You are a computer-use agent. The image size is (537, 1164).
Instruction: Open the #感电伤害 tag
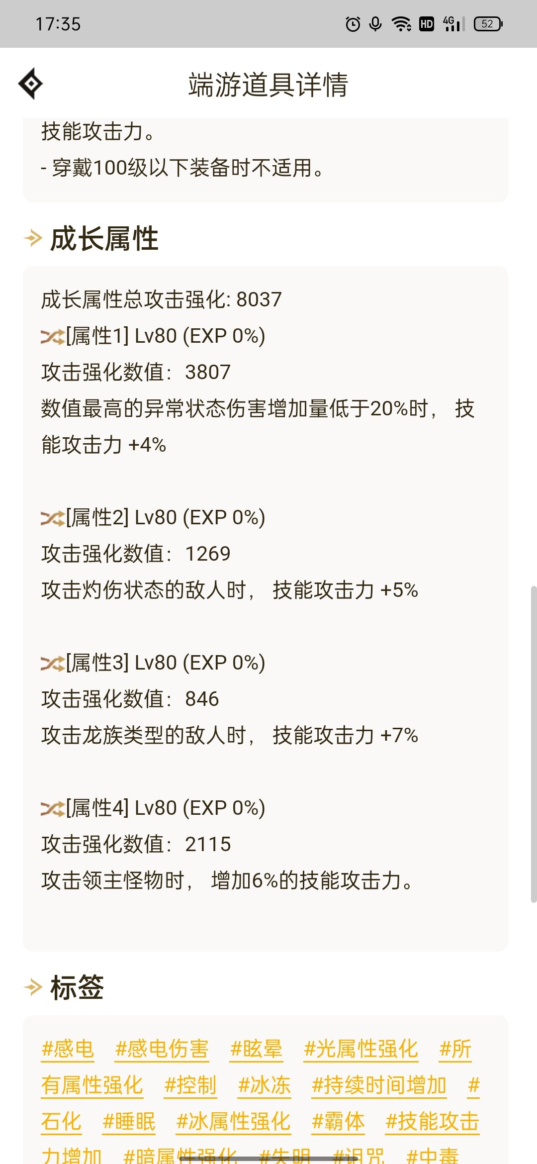(162, 1049)
